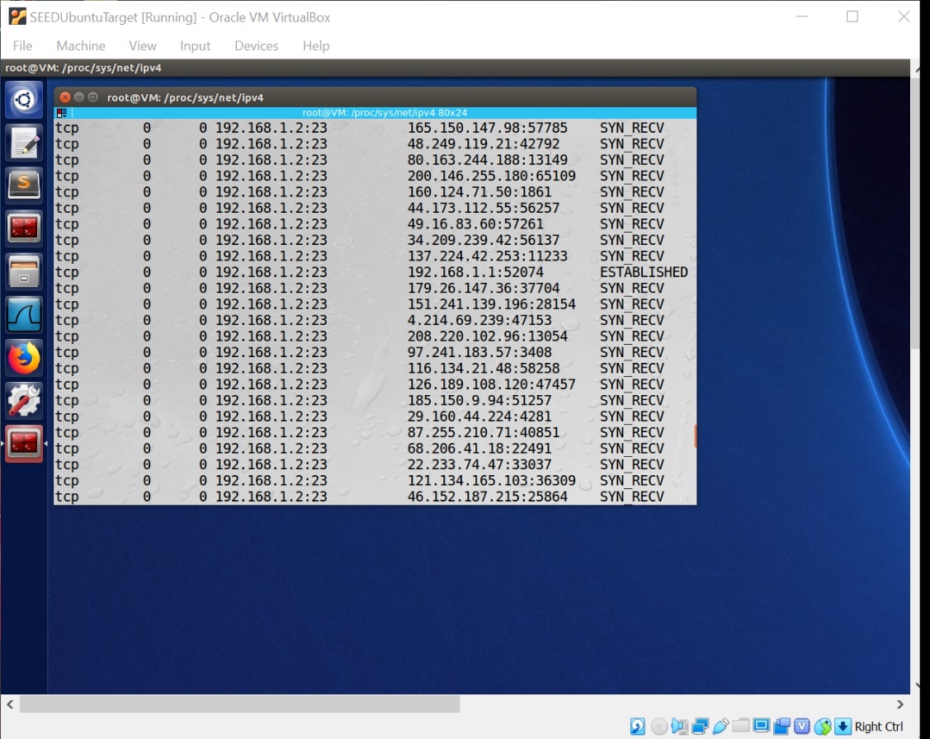This screenshot has width=930, height=739.
Task: Click the ESTABLISHED connection state text
Action: point(644,272)
